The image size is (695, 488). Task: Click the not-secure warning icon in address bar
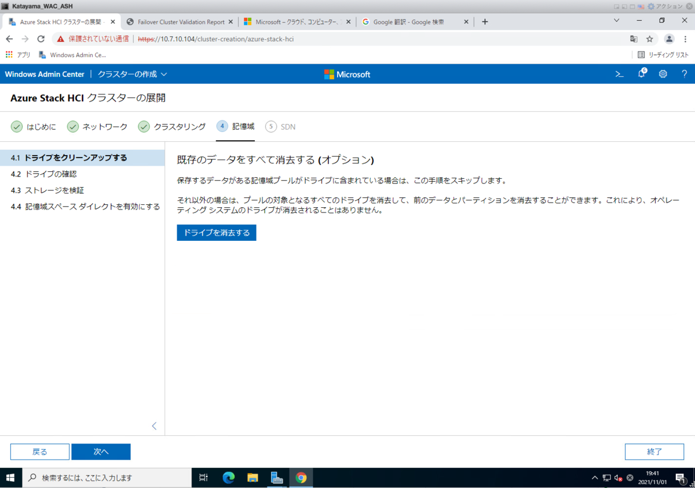pos(60,39)
